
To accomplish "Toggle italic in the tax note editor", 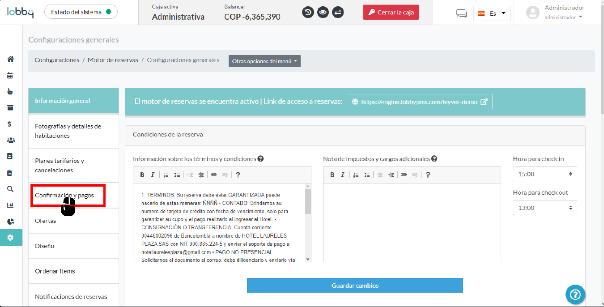I will click(x=343, y=175).
